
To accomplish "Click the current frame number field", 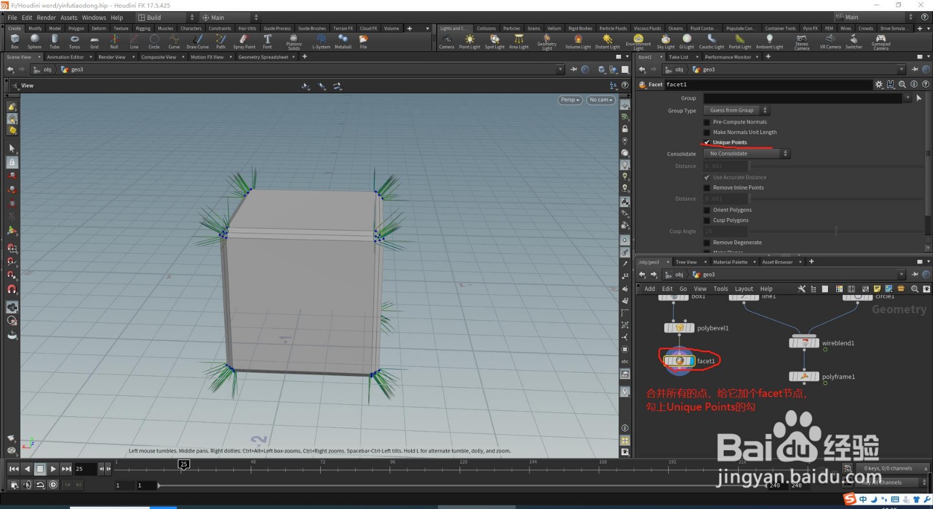I will coord(86,469).
